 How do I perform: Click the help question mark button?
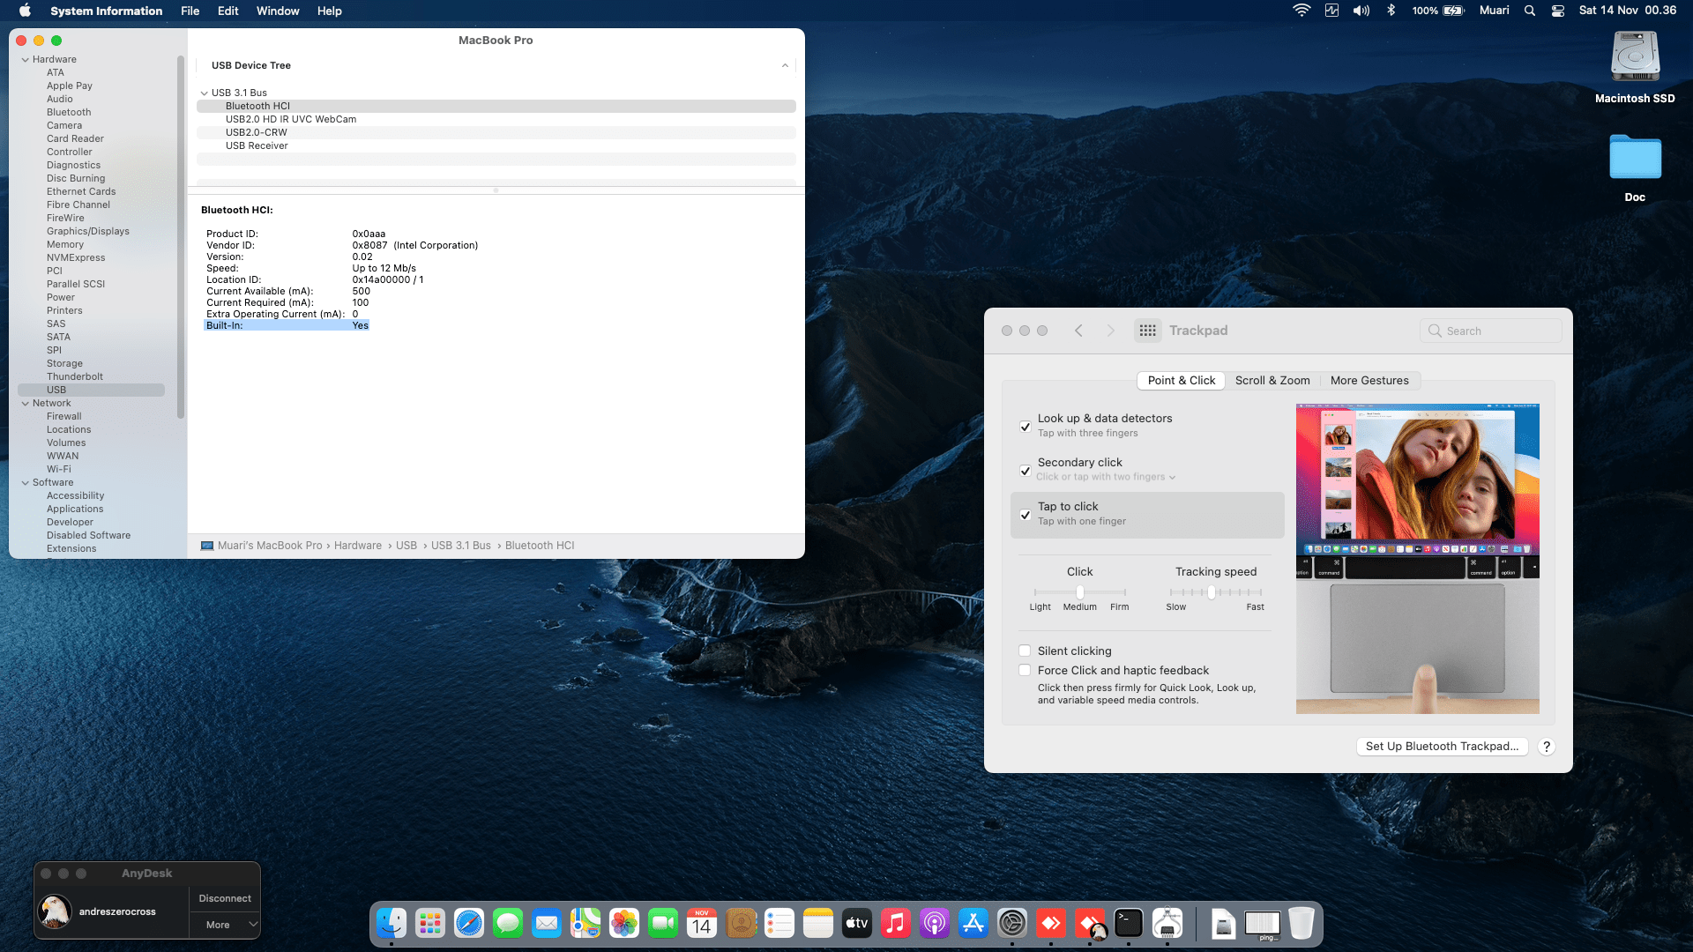pos(1546,747)
